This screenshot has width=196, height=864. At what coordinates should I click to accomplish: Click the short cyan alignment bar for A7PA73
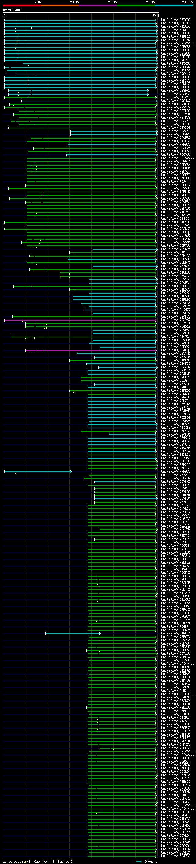(x=38, y=472)
